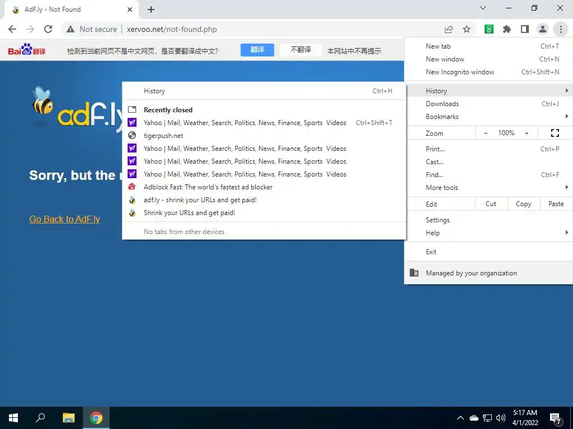The width and height of the screenshot is (573, 429).
Task: Close the AdF.ly - Not Found tab
Action: (130, 9)
